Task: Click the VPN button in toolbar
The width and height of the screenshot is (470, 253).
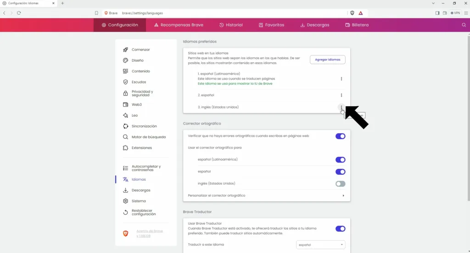Action: (x=455, y=13)
